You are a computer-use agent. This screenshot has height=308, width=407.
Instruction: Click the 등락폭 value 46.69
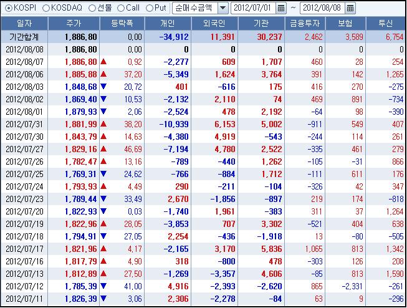[x=133, y=150]
